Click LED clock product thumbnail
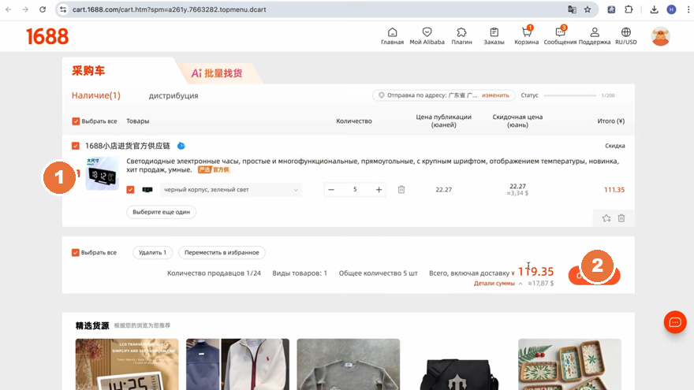The height and width of the screenshot is (390, 694). (102, 173)
